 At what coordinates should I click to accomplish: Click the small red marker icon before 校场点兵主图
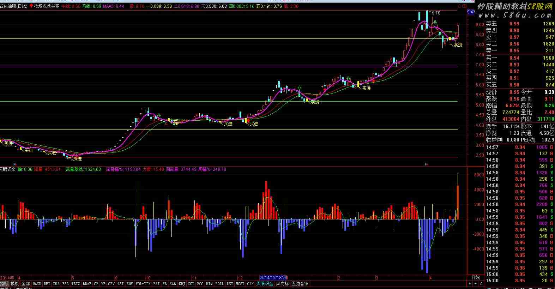31,6
